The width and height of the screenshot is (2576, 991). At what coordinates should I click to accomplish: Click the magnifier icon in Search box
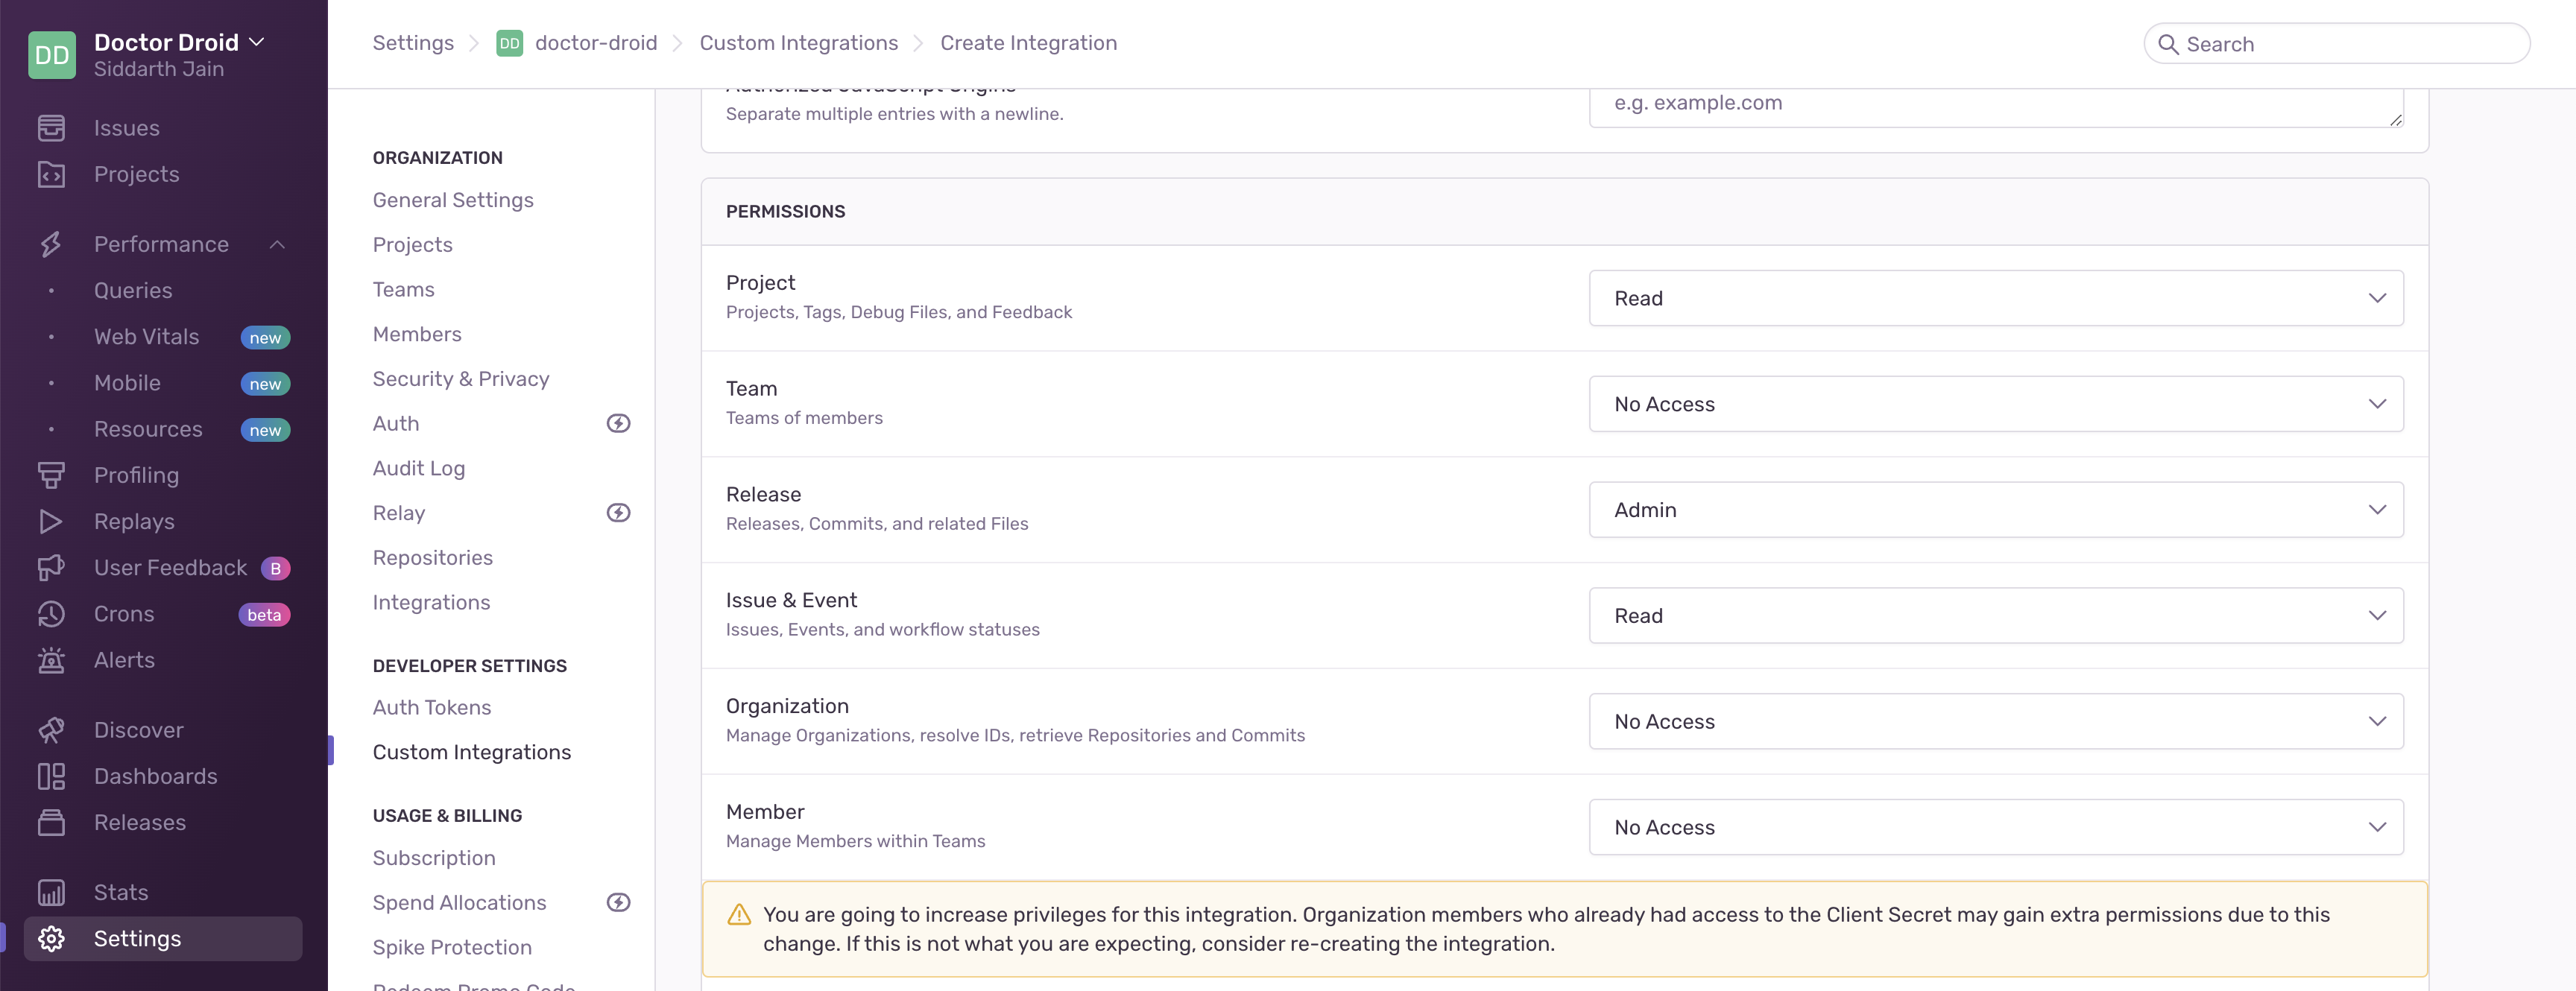(2167, 44)
